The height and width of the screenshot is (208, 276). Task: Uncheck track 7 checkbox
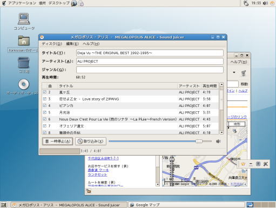pyautogui.click(x=45, y=126)
